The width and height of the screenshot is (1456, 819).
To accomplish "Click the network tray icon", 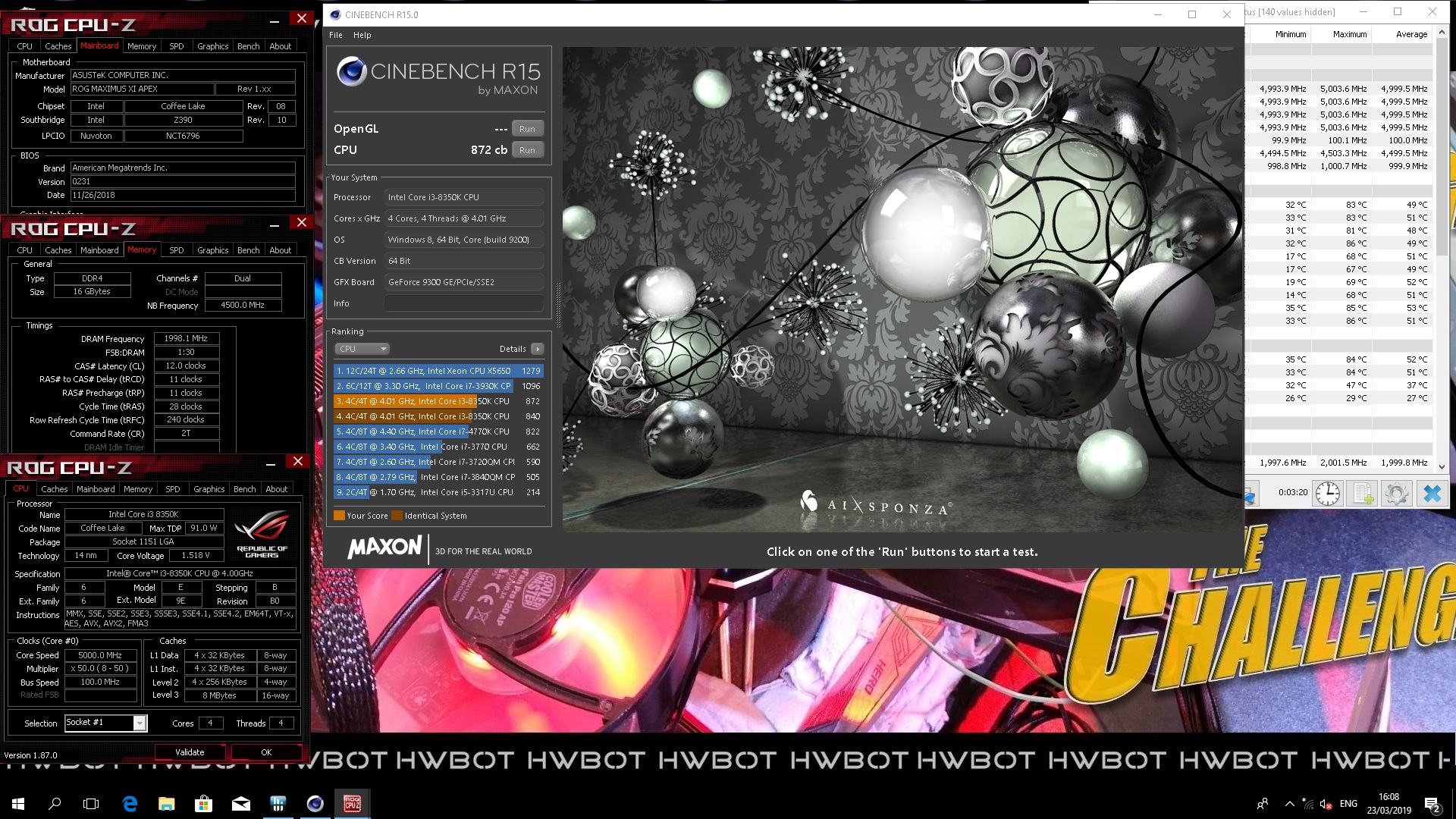I will pyautogui.click(x=1307, y=804).
